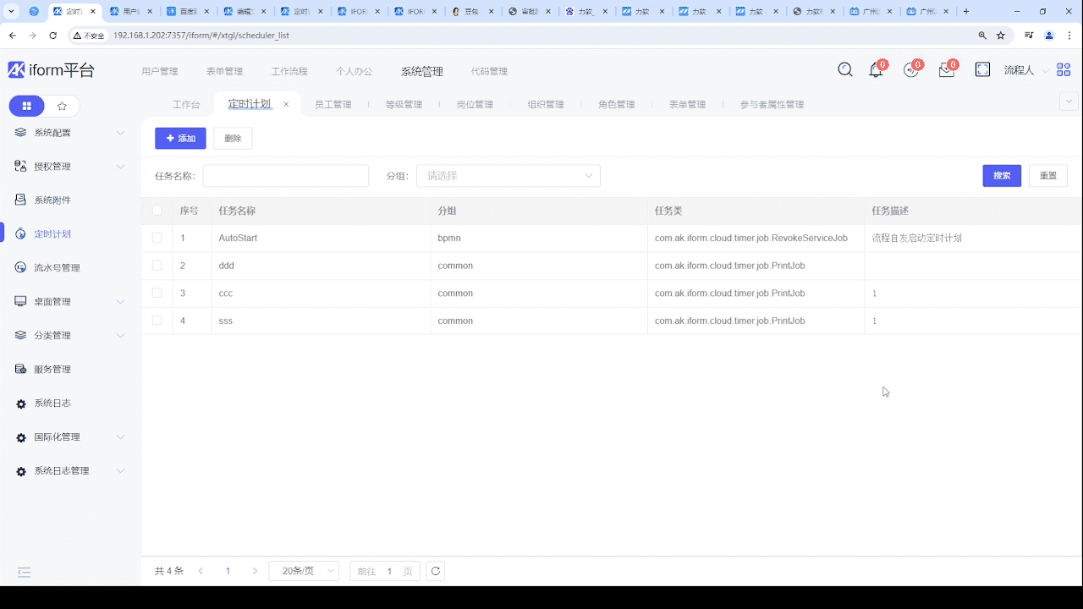
Task: Close the 定时计划 tab
Action: [286, 105]
